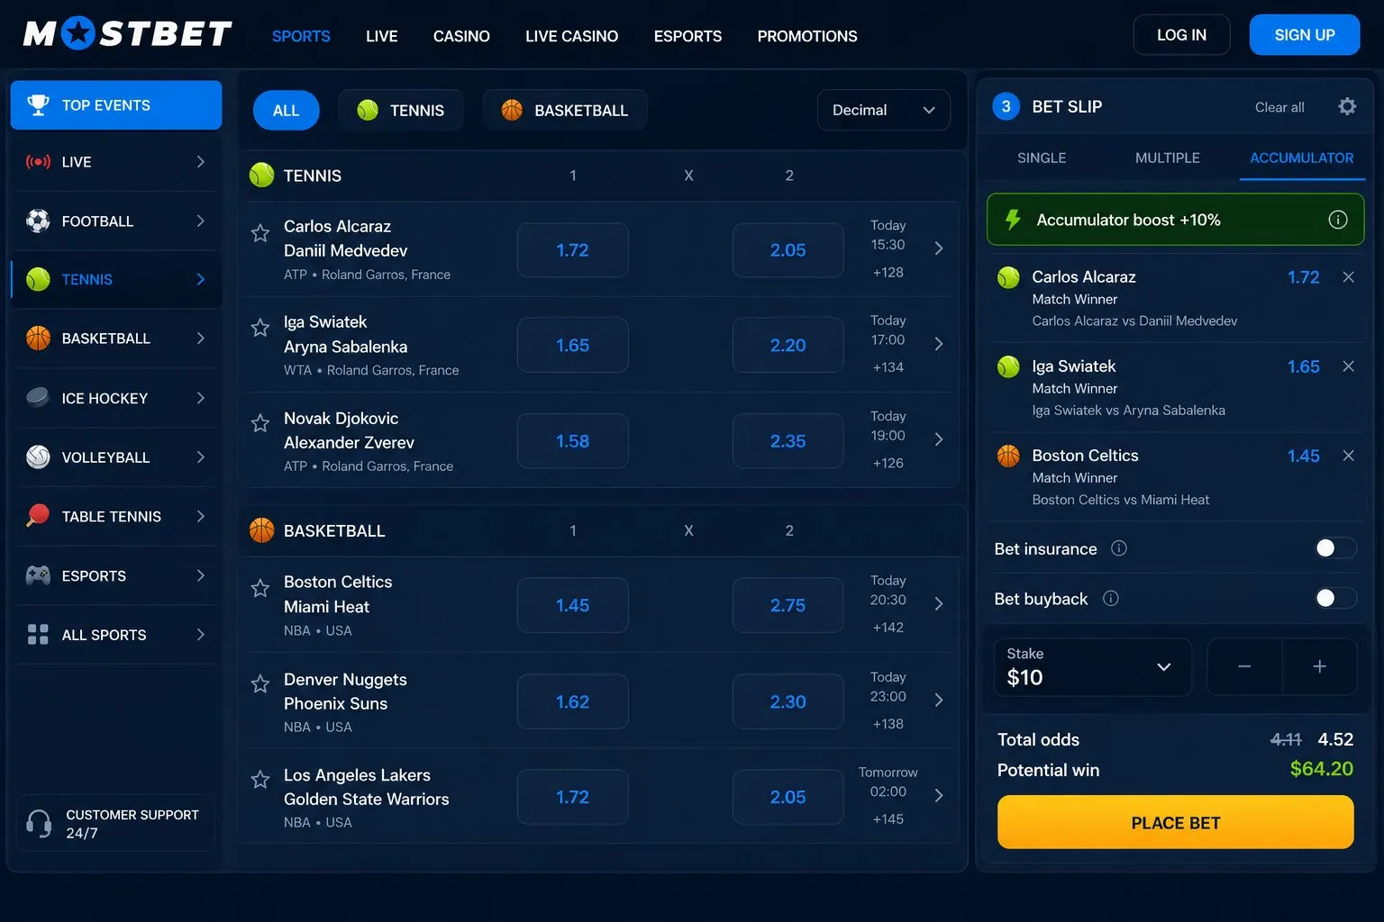Expand Lakers vs Warriors more markets arrow

(939, 796)
